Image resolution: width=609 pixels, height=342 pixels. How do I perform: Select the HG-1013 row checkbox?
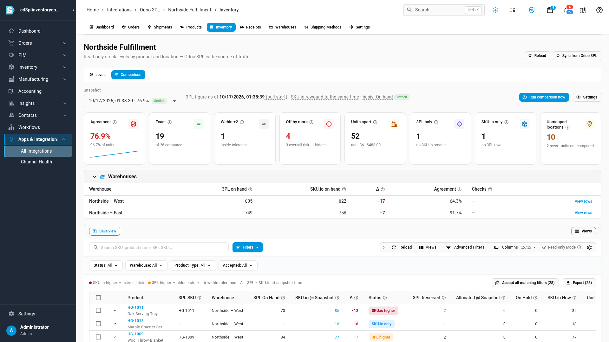pyautogui.click(x=98, y=324)
